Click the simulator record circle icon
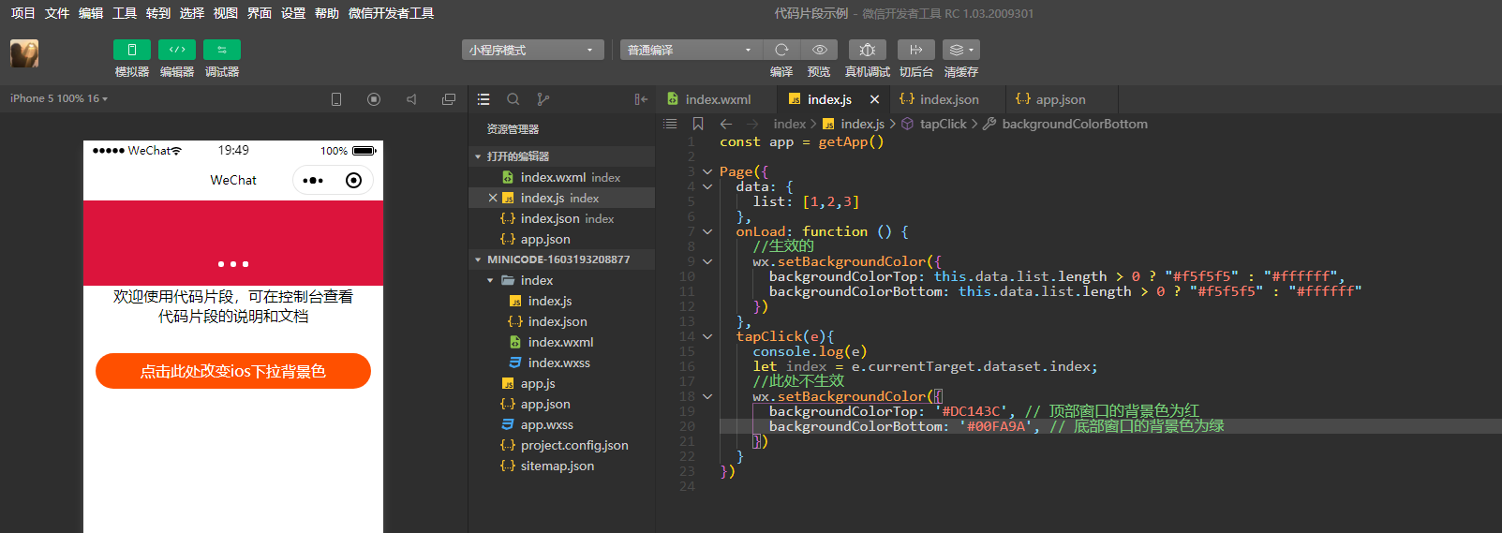The height and width of the screenshot is (533, 1502). point(374,99)
